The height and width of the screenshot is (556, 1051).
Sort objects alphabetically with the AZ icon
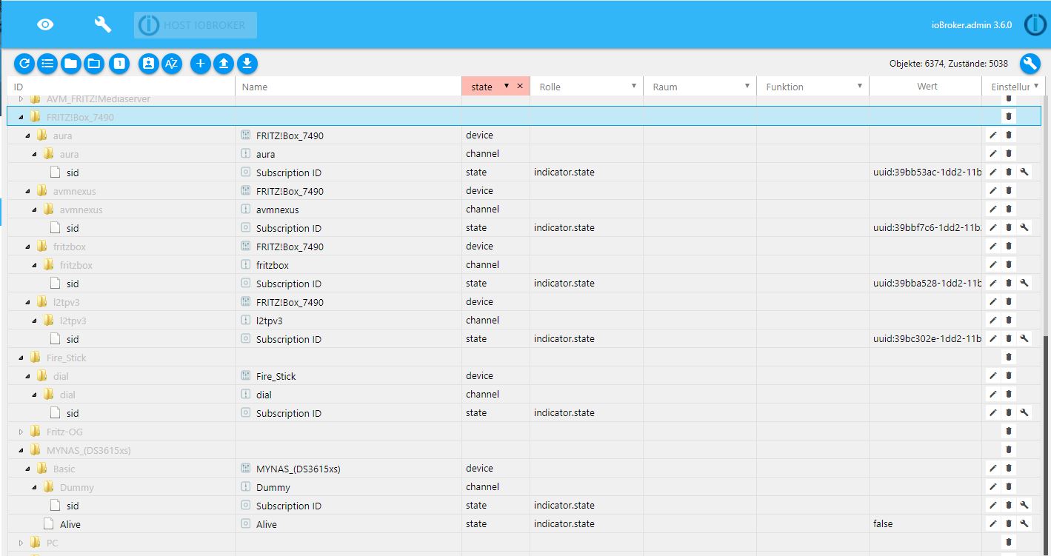point(171,64)
